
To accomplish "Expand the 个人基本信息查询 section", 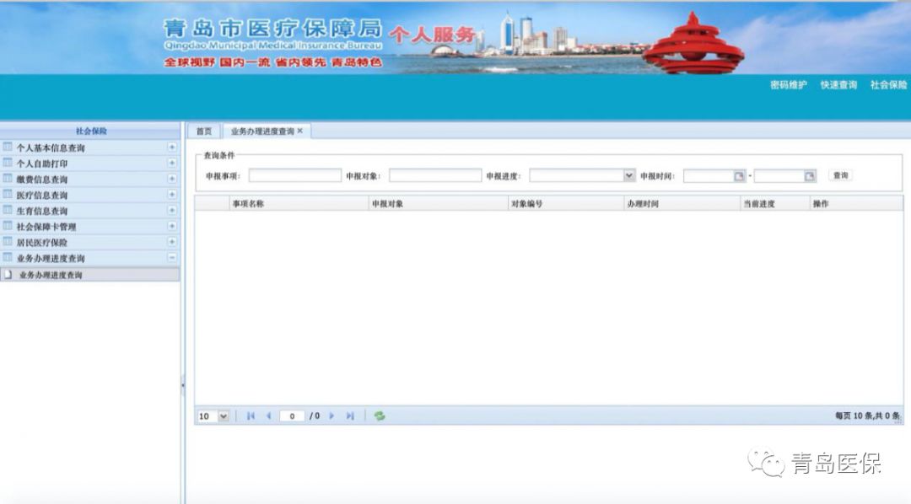I will point(172,147).
